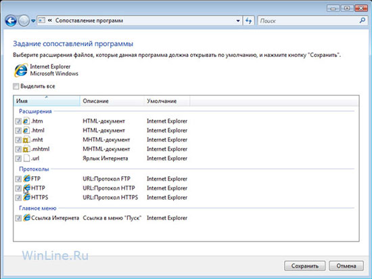
Task: Toggle the FTP protocol checkbox
Action: click(x=18, y=179)
